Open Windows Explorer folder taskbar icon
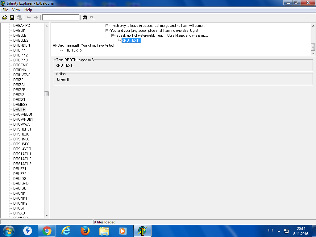This screenshot has height=237, width=316. (x=104, y=231)
